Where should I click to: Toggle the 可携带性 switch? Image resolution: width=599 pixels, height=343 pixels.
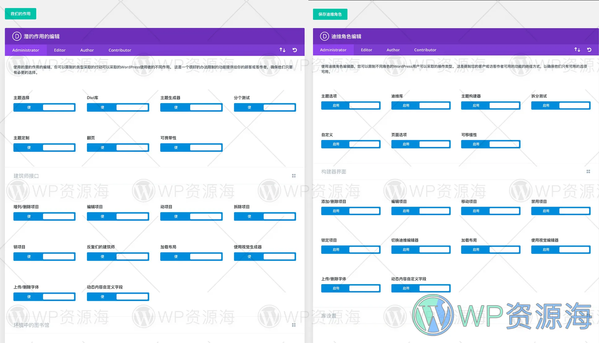(191, 147)
